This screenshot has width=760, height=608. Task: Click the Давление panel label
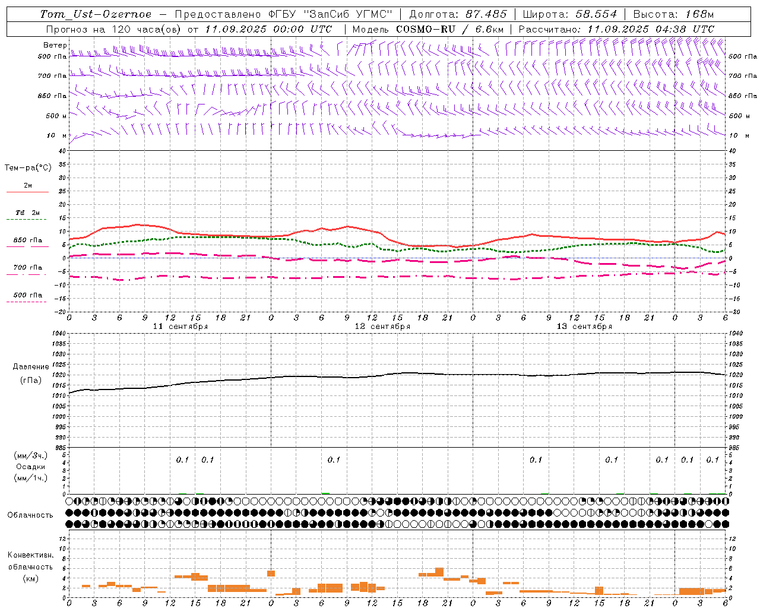tap(31, 367)
